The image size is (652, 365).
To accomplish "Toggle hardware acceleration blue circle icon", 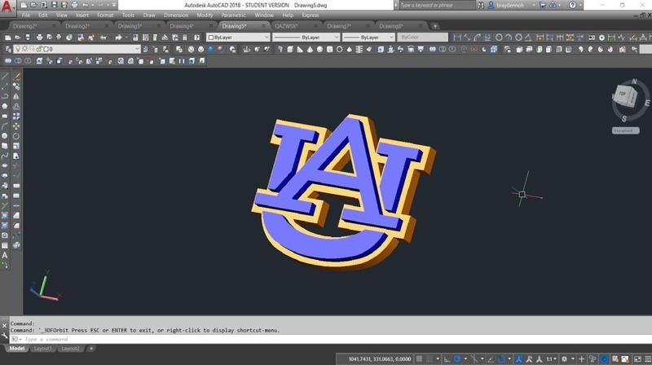I will 604,358.
